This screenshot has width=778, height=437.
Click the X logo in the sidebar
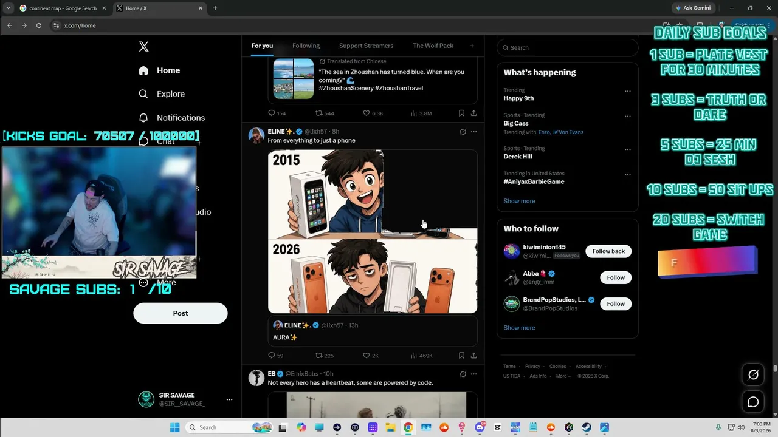click(x=143, y=47)
